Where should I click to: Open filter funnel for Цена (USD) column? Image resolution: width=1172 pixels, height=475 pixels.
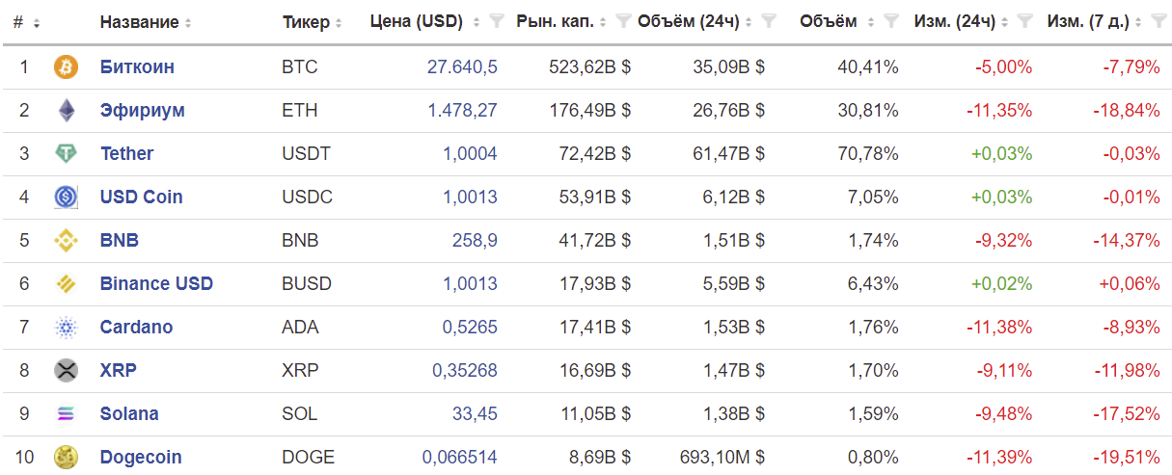496,21
